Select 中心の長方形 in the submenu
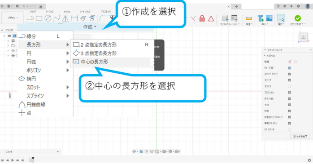 (111, 62)
